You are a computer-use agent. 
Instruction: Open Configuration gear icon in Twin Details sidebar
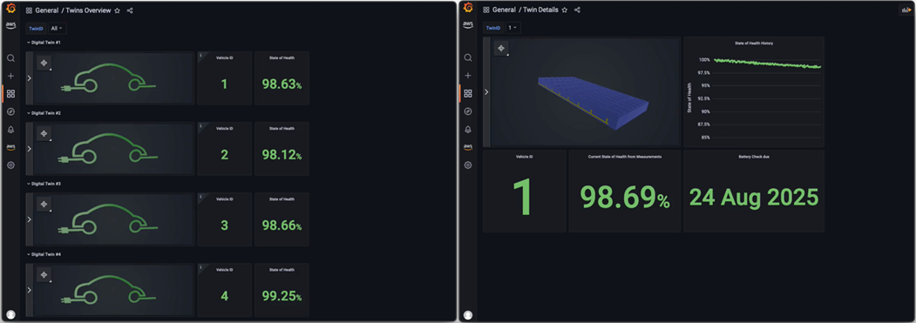click(x=468, y=165)
